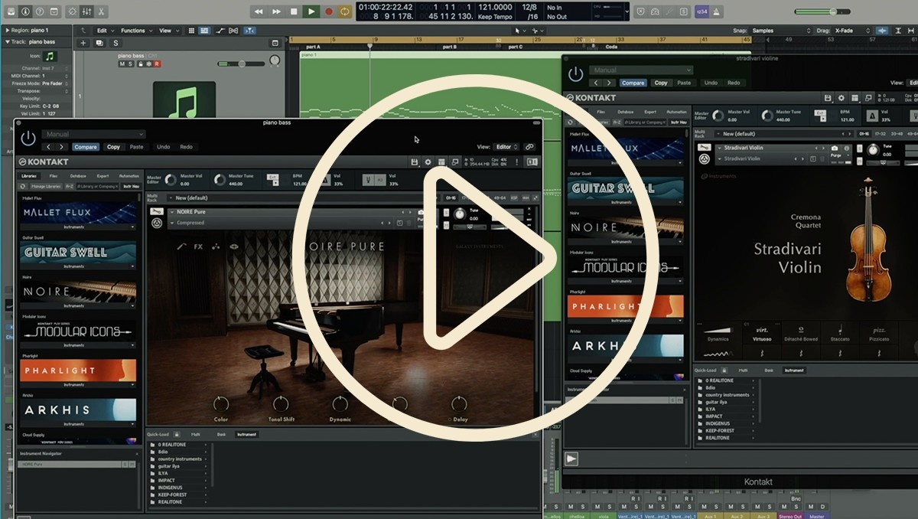Click Compare in stradivari violine window

click(633, 83)
